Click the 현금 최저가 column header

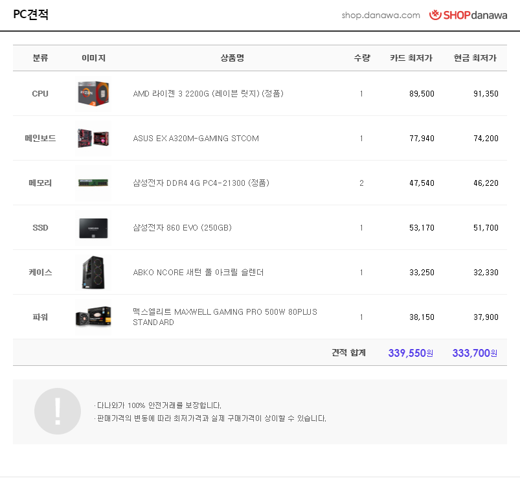pos(475,58)
